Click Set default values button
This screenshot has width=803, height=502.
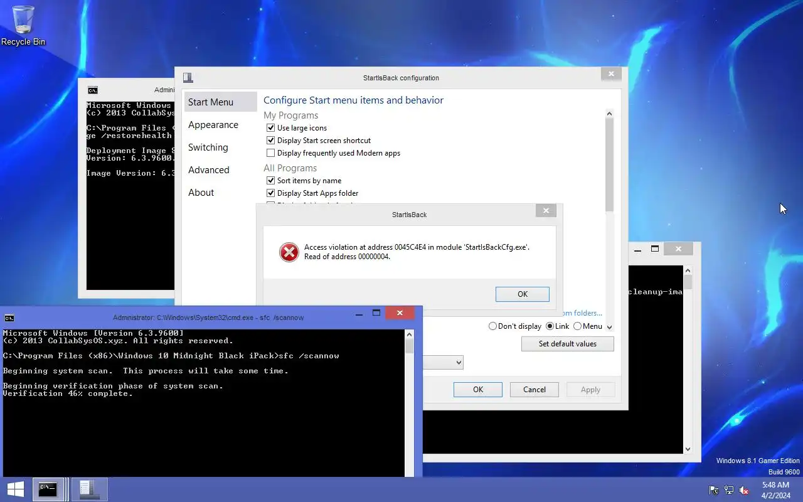point(567,344)
